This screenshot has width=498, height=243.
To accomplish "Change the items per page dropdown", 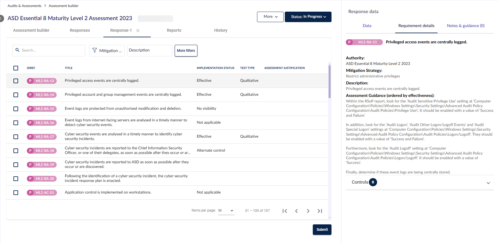I will (226, 211).
